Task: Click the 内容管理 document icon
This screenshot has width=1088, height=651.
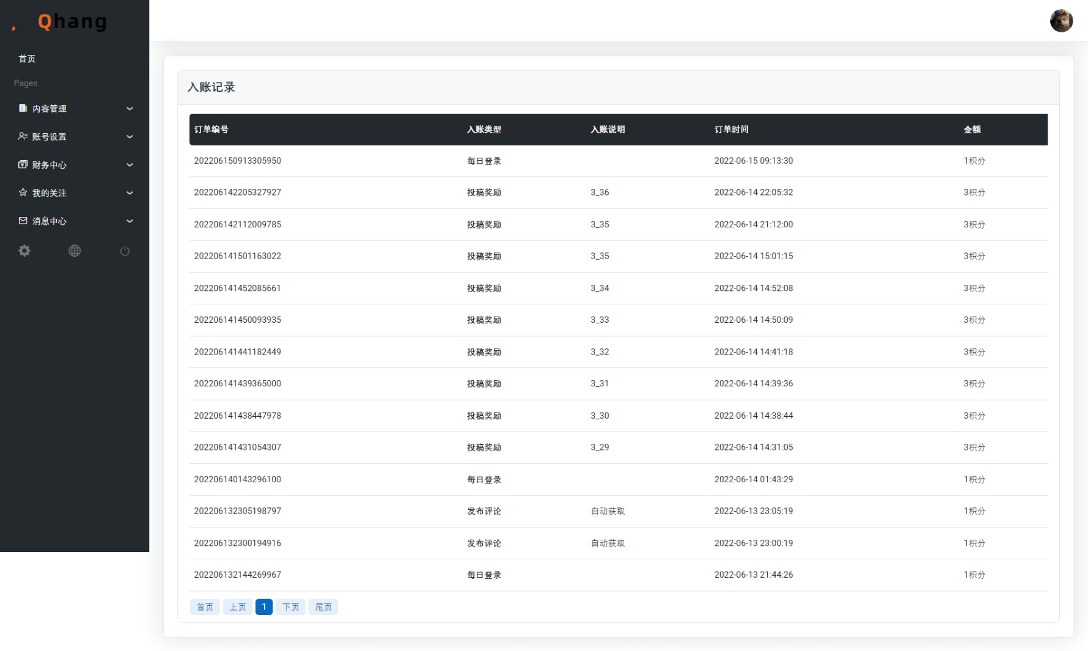Action: [x=23, y=108]
